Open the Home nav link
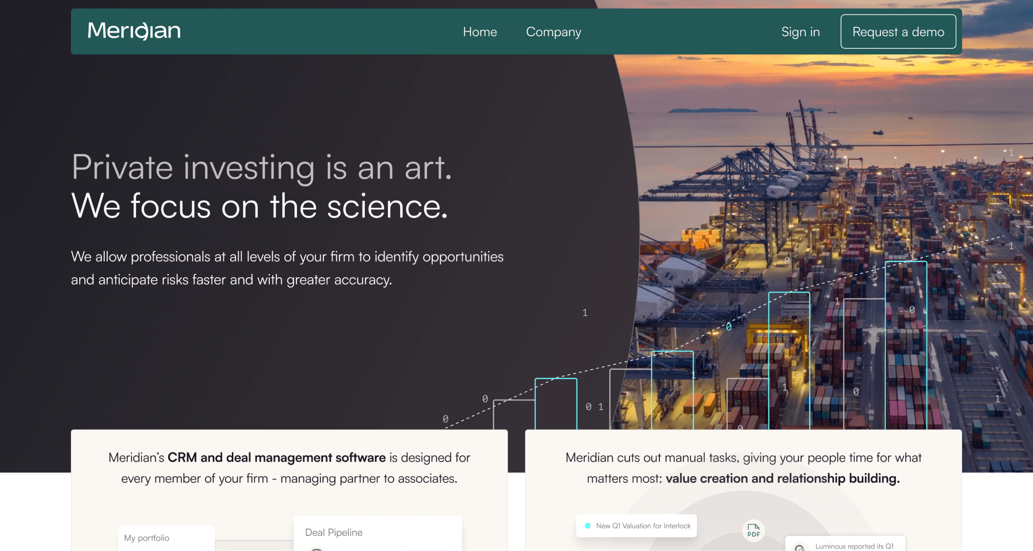 [480, 32]
